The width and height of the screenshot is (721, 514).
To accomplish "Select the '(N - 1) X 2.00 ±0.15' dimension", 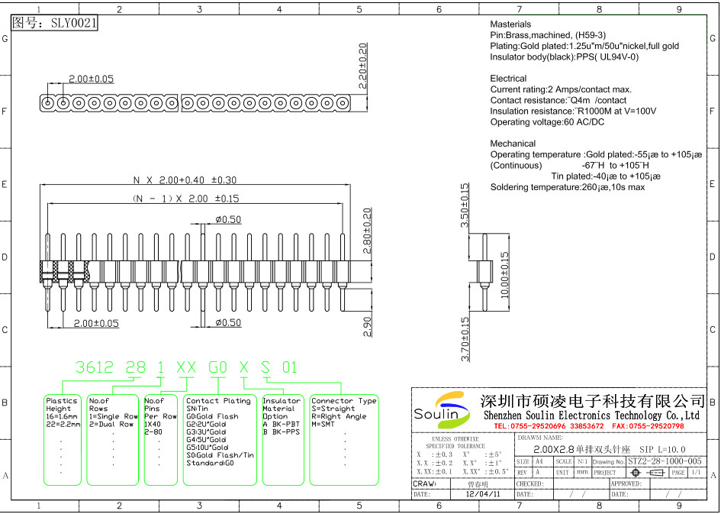I will point(185,199).
